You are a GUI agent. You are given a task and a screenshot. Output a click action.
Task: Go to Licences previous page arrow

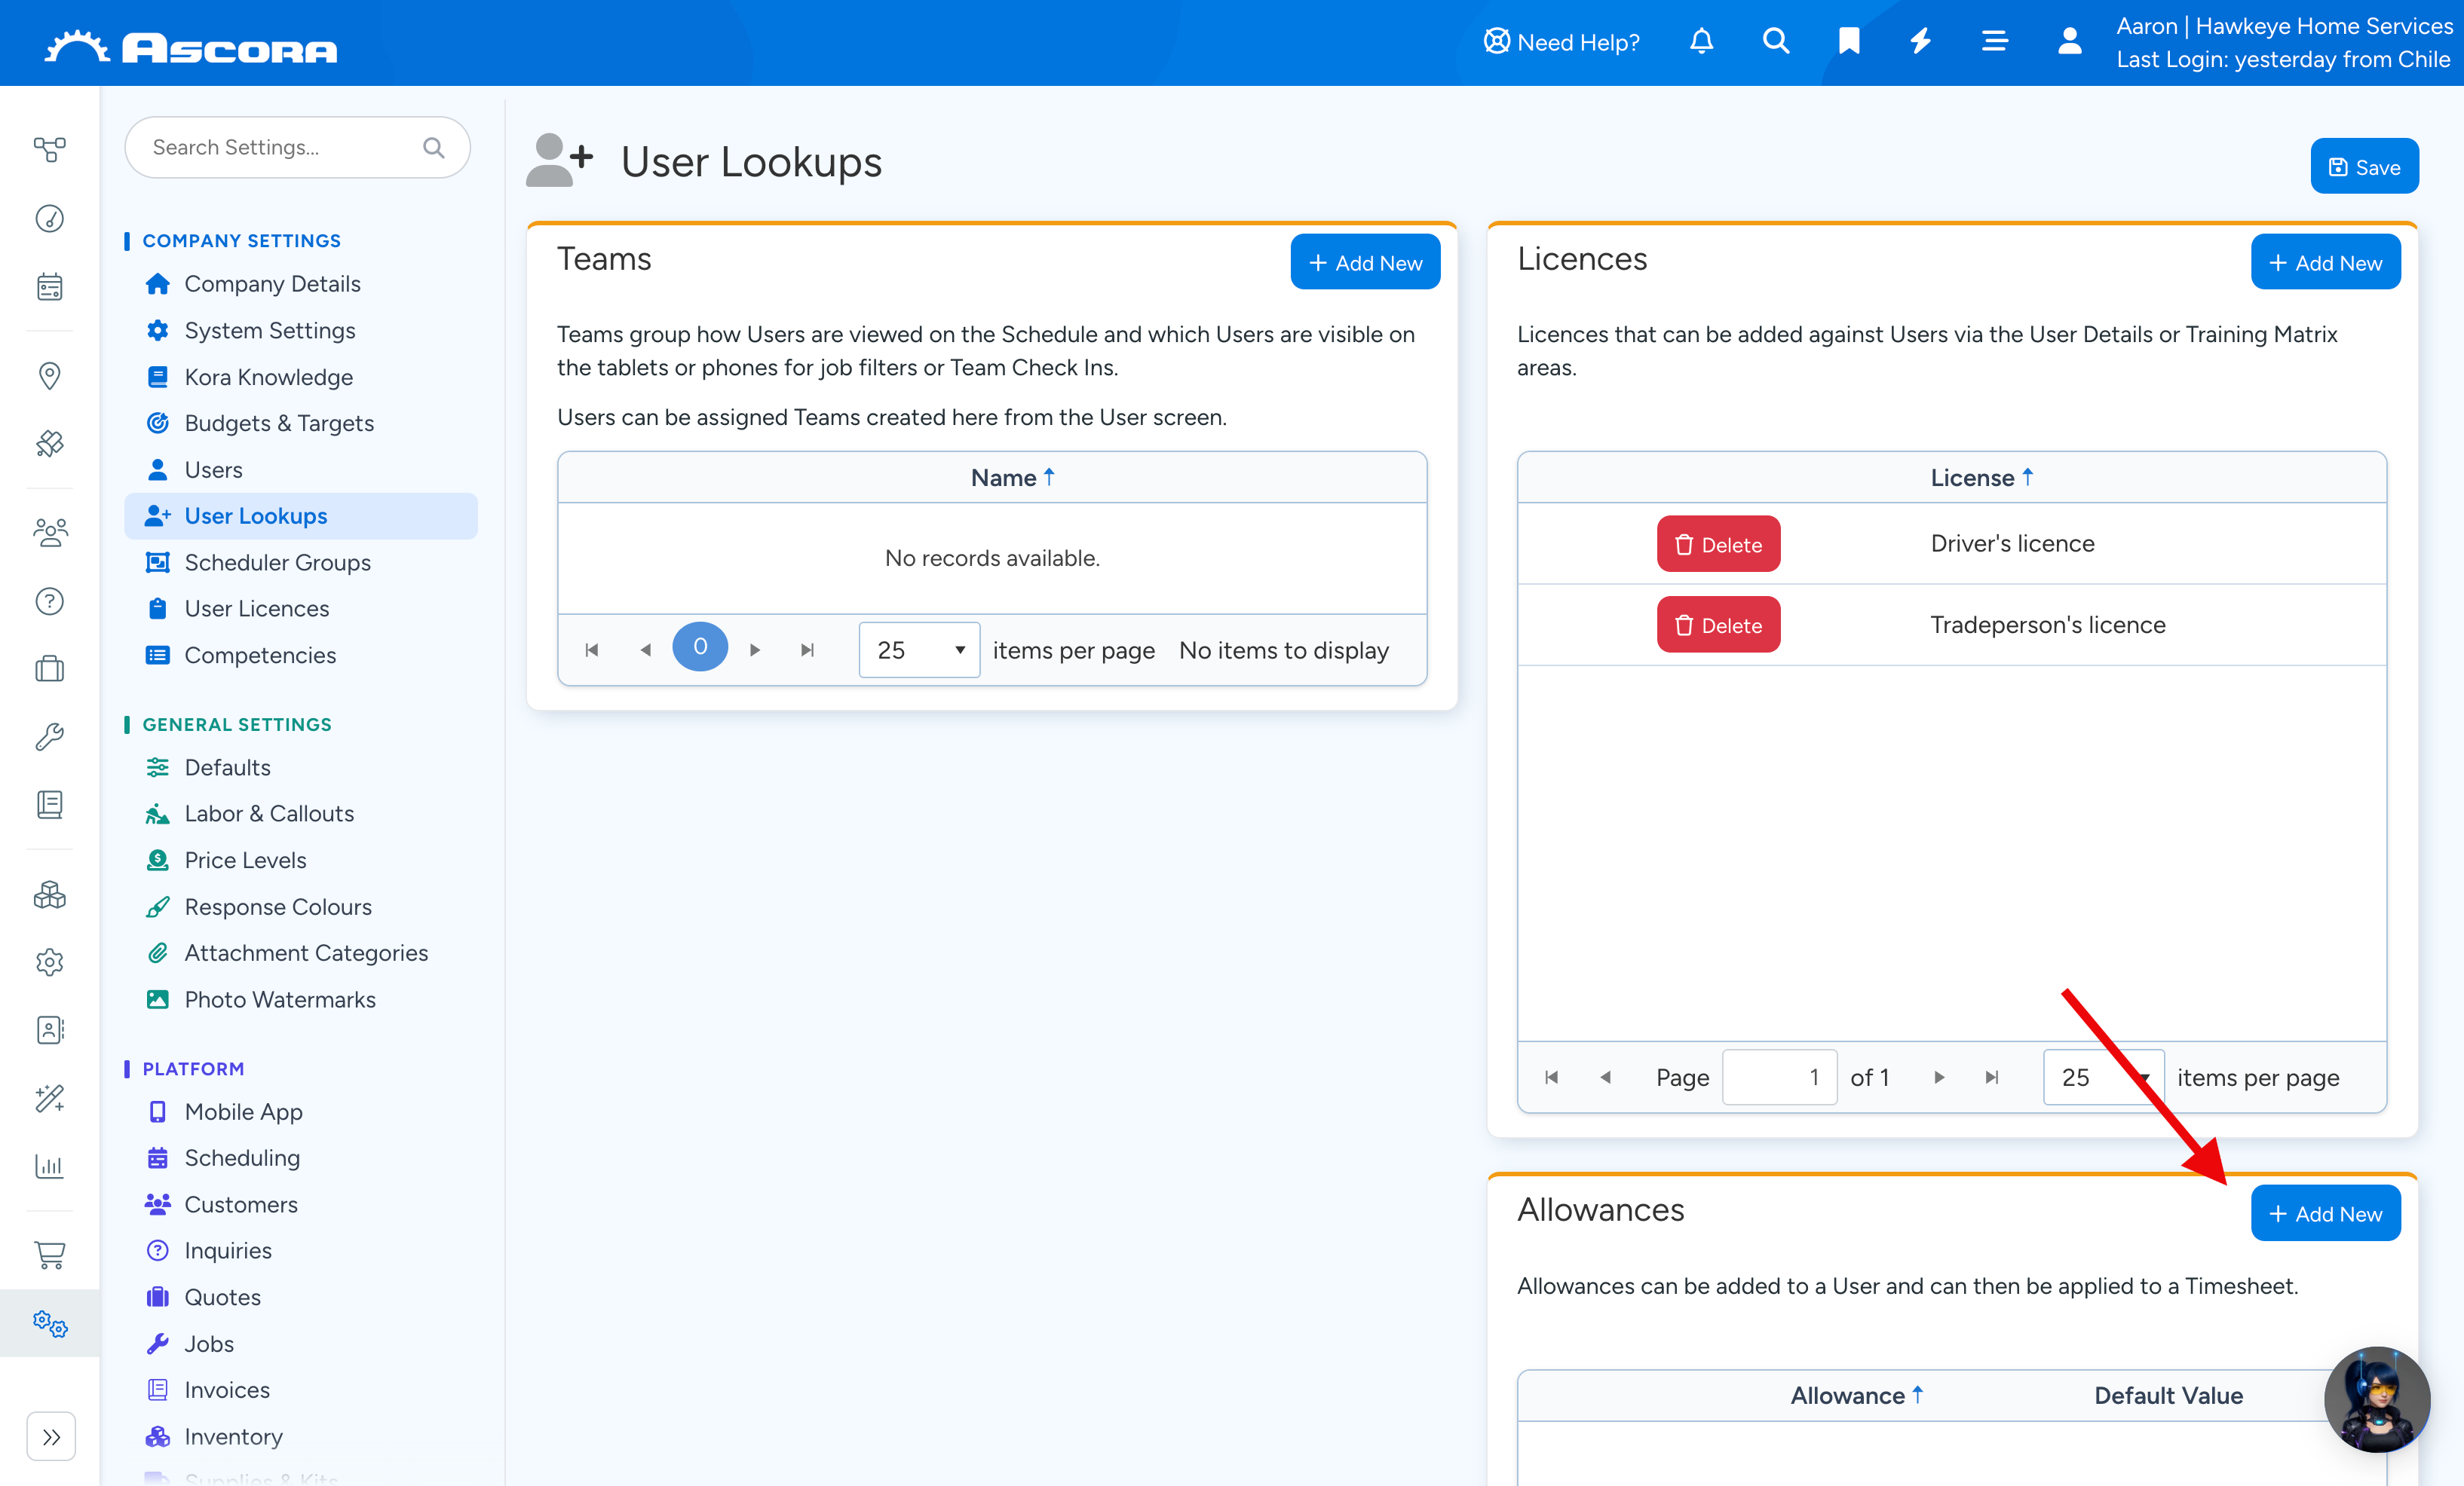pyautogui.click(x=1605, y=1078)
